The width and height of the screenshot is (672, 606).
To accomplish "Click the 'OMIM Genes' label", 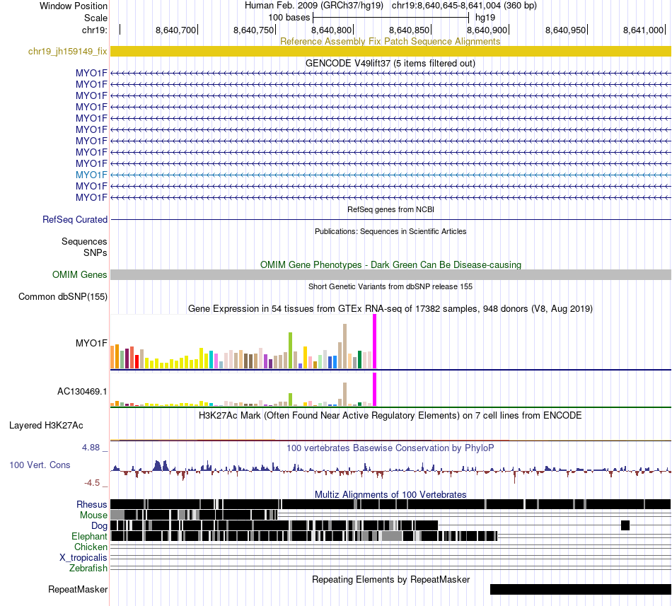I will pyautogui.click(x=80, y=274).
